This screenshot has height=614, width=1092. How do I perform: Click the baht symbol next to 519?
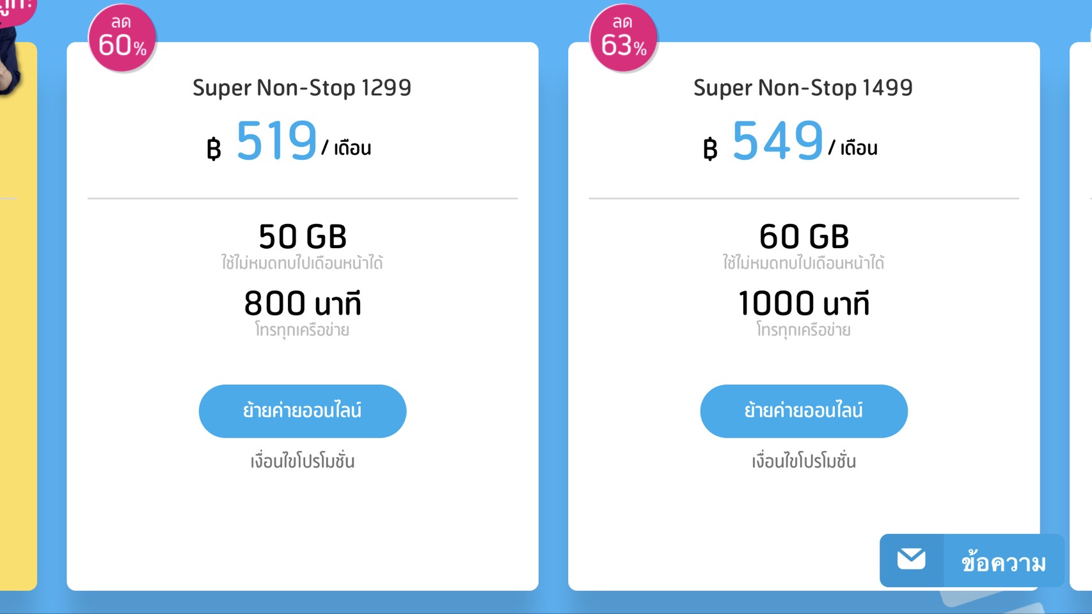214,149
